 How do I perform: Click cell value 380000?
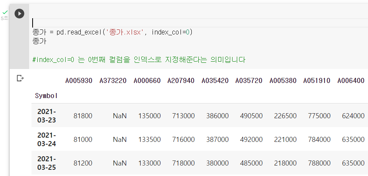click(x=217, y=163)
